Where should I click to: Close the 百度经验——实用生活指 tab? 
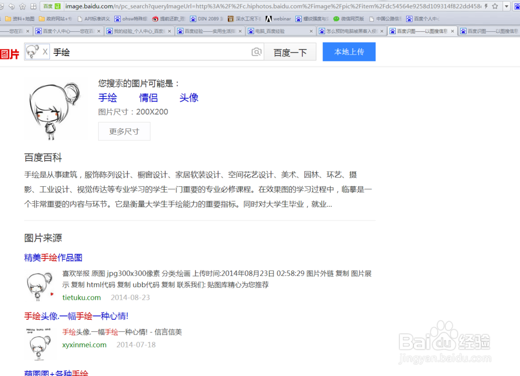click(240, 31)
